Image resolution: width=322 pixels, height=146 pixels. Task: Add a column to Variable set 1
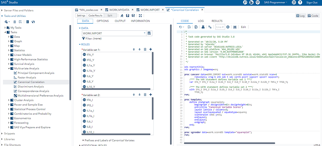pyautogui.click(x=151, y=49)
